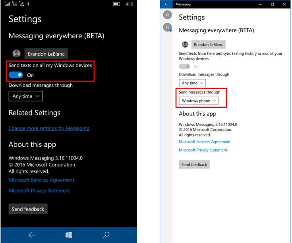Tap Brandon LeBlanc account button on phone
292x243 pixels.
[46, 54]
